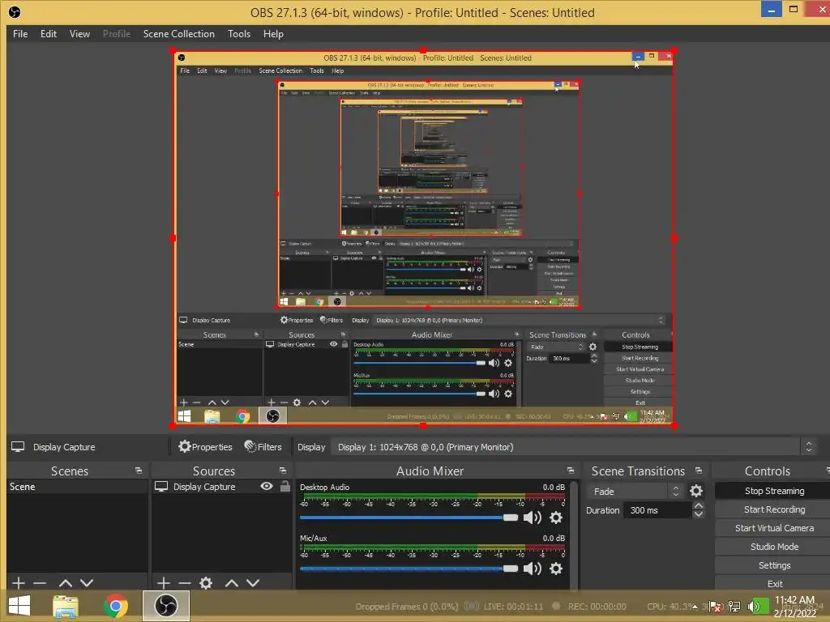
Task: Remove selected source with minus icon
Action: [x=185, y=583]
